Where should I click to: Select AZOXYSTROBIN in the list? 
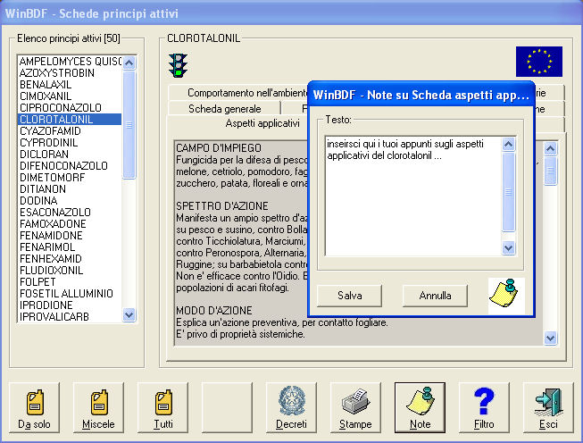click(x=70, y=73)
